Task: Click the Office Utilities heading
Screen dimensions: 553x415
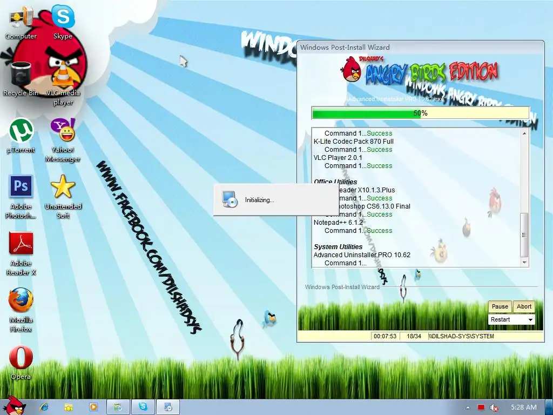Action: [x=335, y=182]
